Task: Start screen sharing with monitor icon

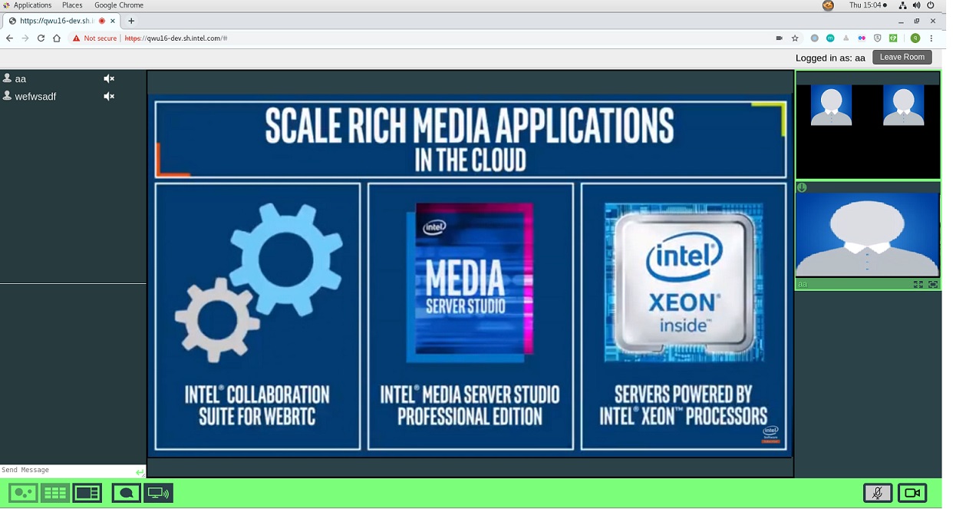Action: (x=159, y=493)
